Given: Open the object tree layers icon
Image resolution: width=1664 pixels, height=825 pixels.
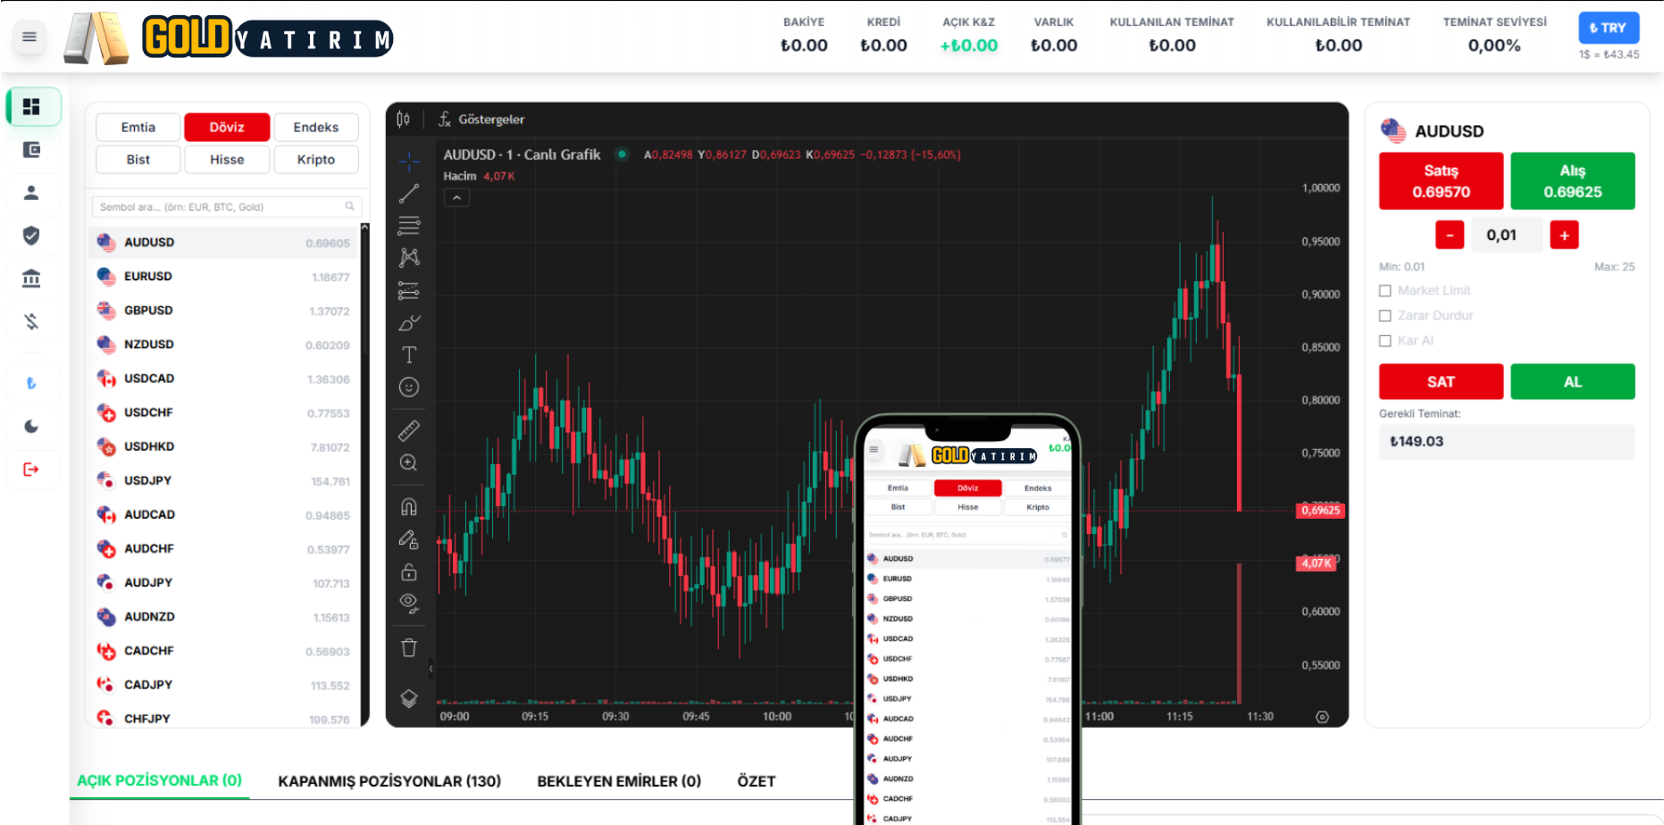Looking at the screenshot, I should (x=409, y=698).
